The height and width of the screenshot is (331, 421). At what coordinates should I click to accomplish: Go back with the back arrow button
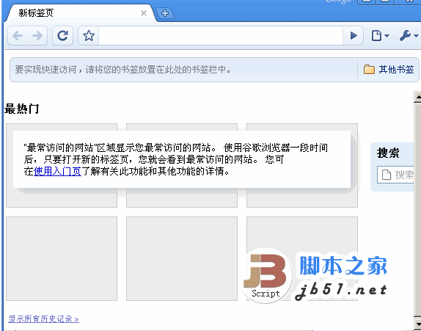tap(18, 35)
